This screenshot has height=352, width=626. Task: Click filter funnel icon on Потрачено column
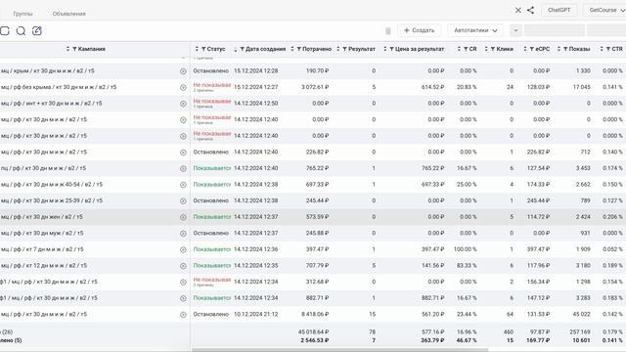coord(299,49)
